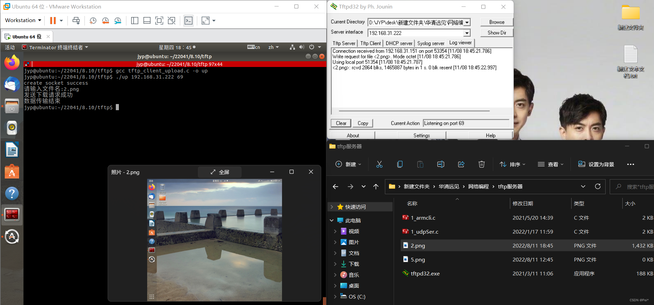This screenshot has width=654, height=305.
Task: Open Tftpd32 About dialog
Action: pyautogui.click(x=353, y=135)
